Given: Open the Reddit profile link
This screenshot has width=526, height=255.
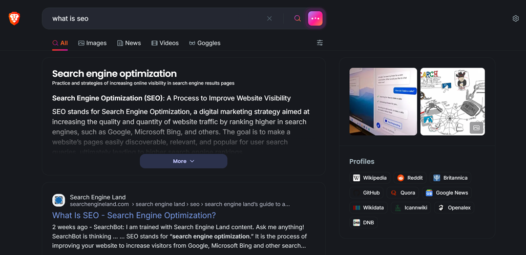Looking at the screenshot, I should pos(410,178).
